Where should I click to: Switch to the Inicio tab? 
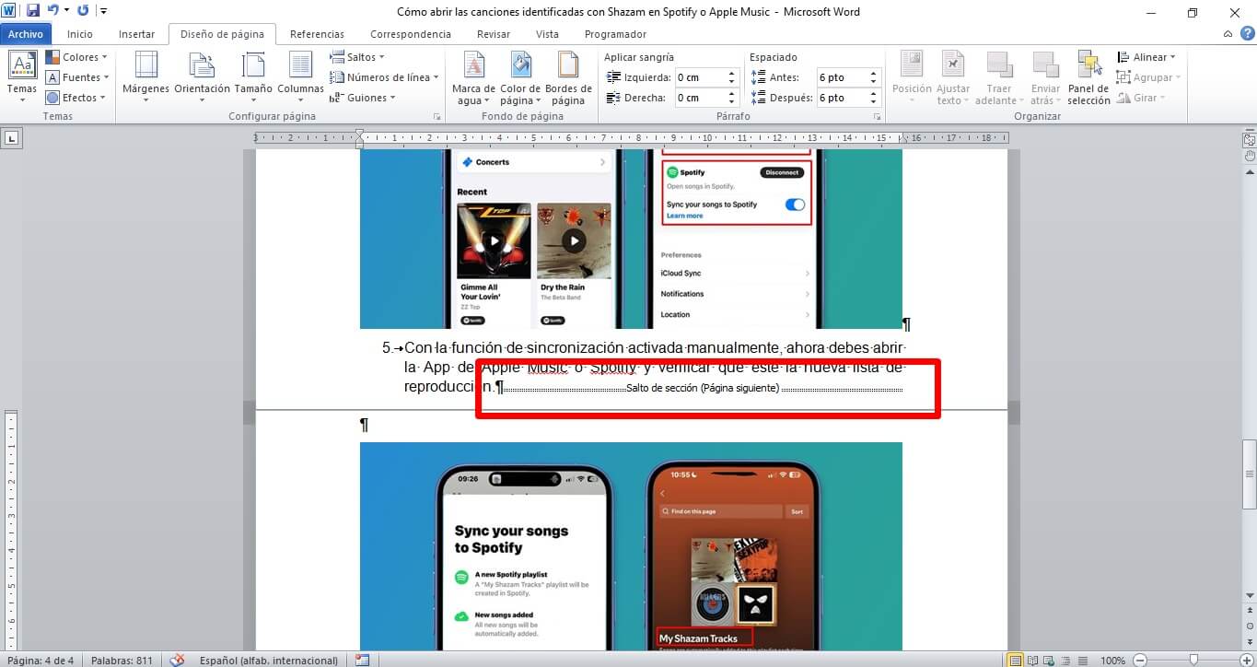click(80, 34)
